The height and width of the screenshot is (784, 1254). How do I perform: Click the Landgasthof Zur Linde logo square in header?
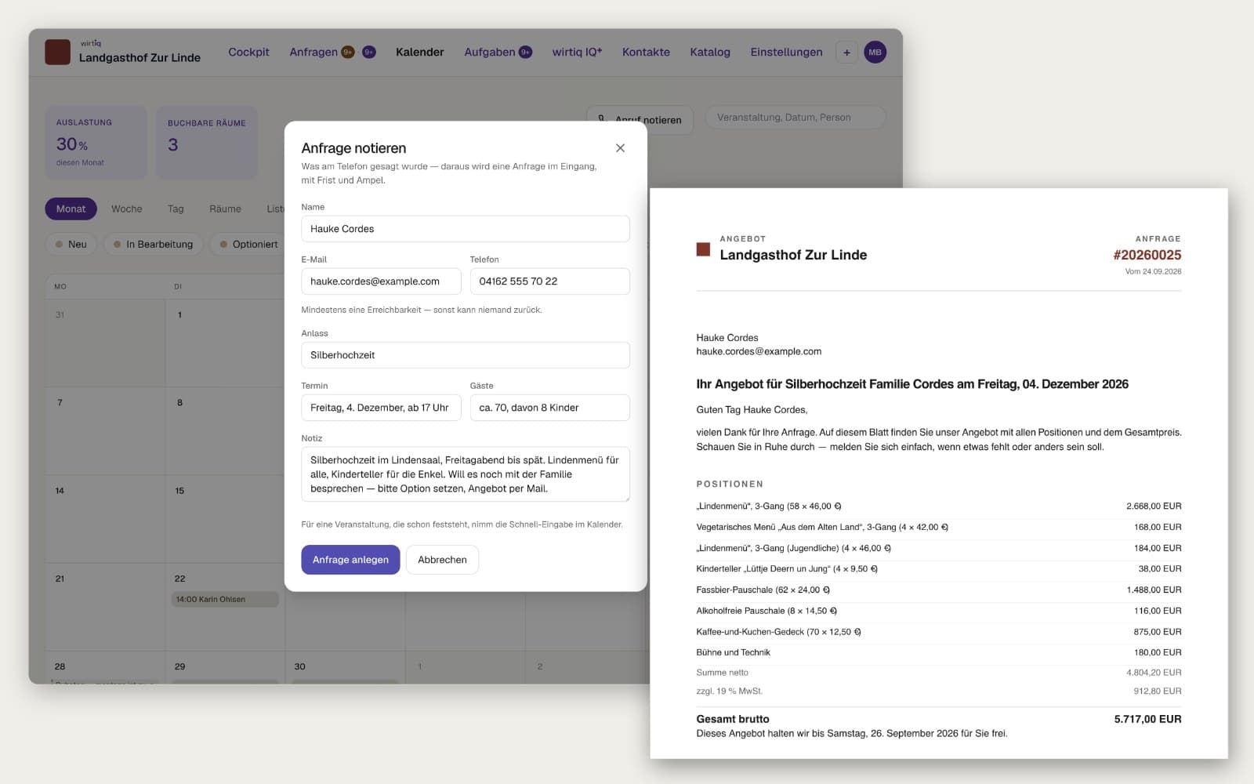click(x=57, y=52)
